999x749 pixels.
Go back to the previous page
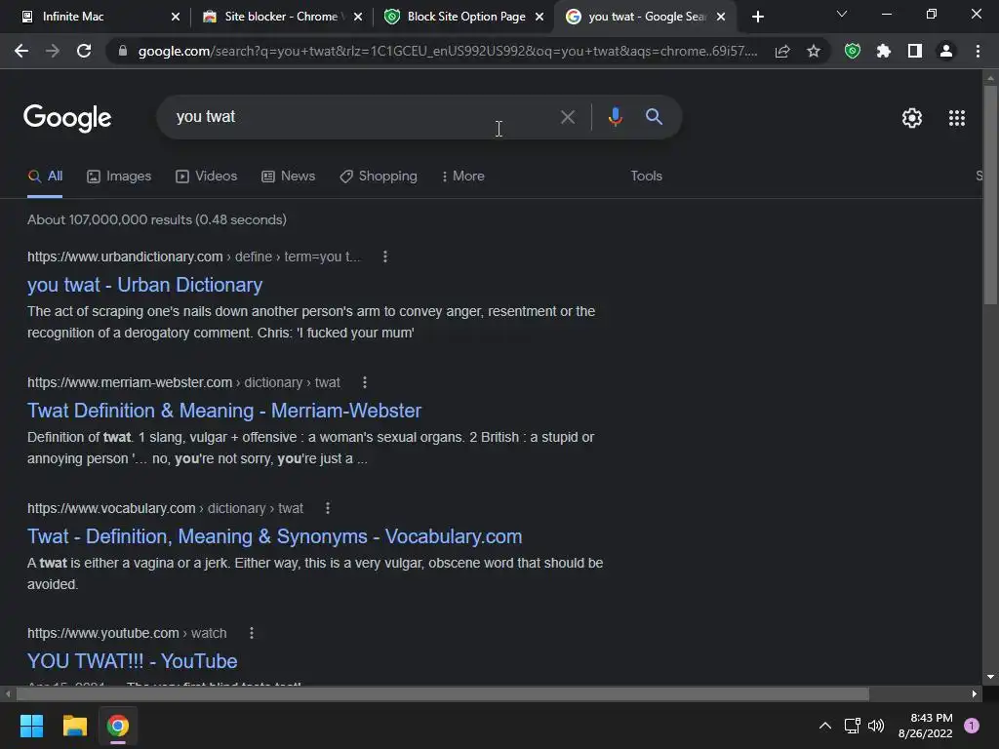(x=21, y=51)
